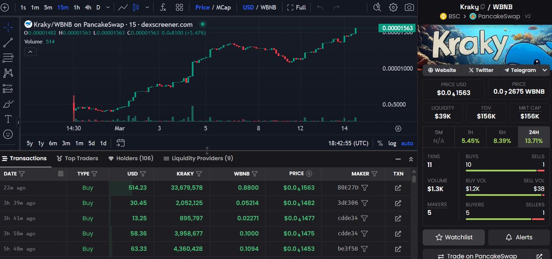Set chart range to 5d
Screen dimensions: 552x259
coord(92,143)
